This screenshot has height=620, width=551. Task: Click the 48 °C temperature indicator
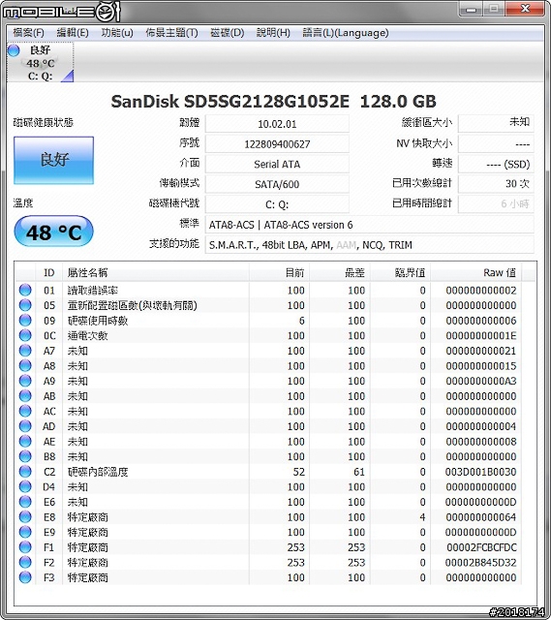(54, 232)
